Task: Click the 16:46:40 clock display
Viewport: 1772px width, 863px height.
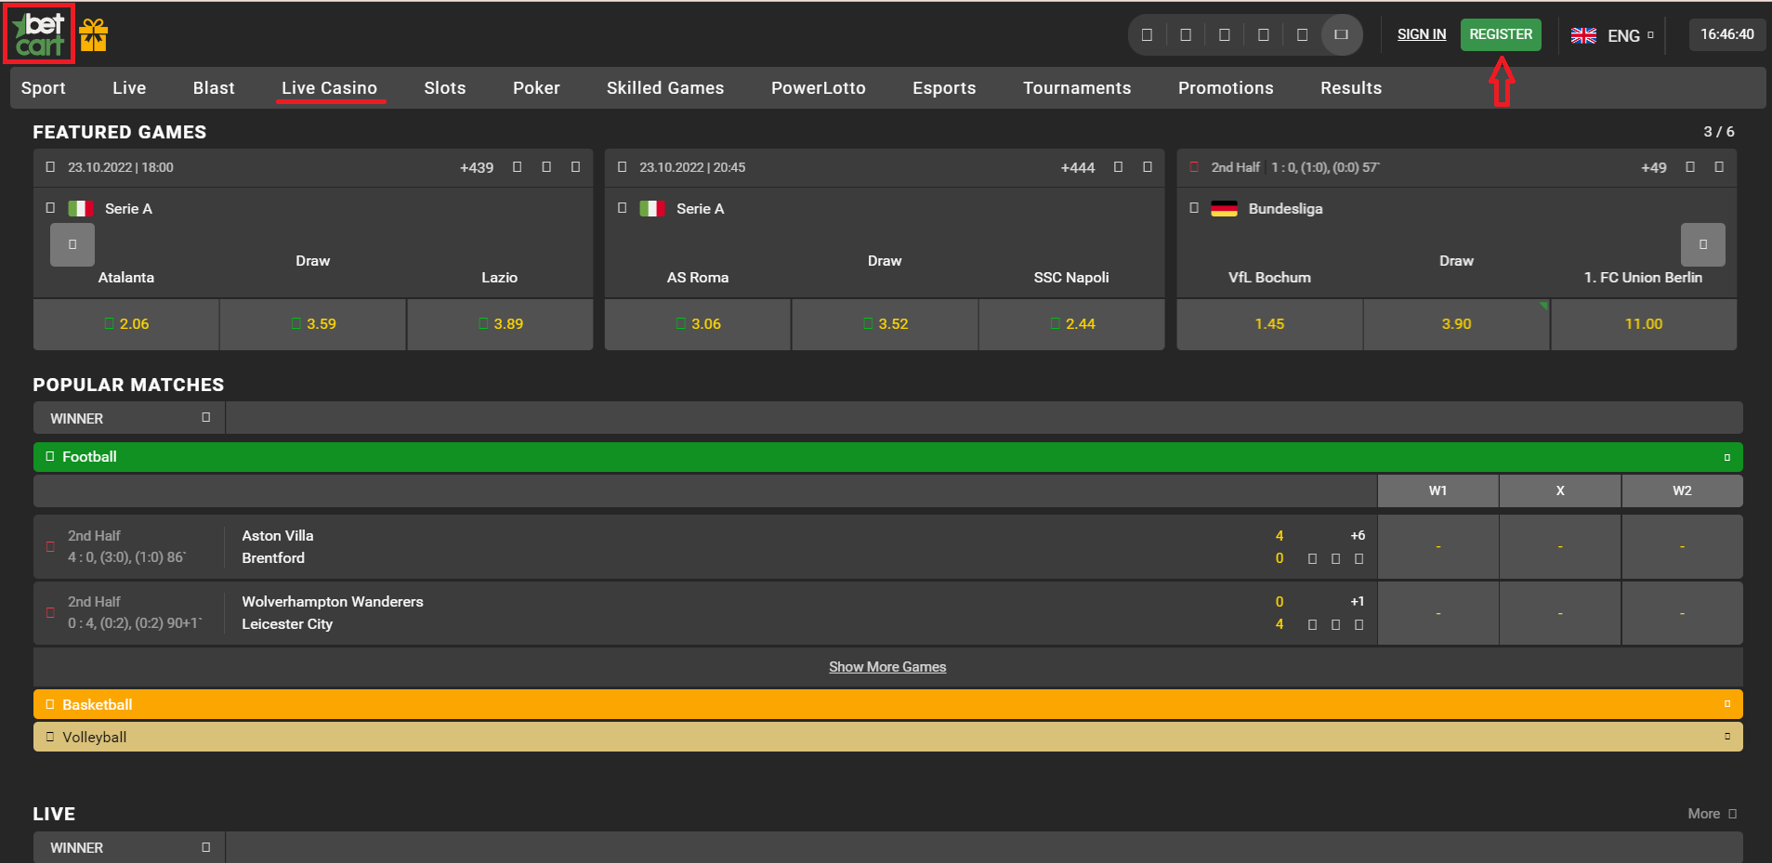Action: pos(1727,34)
